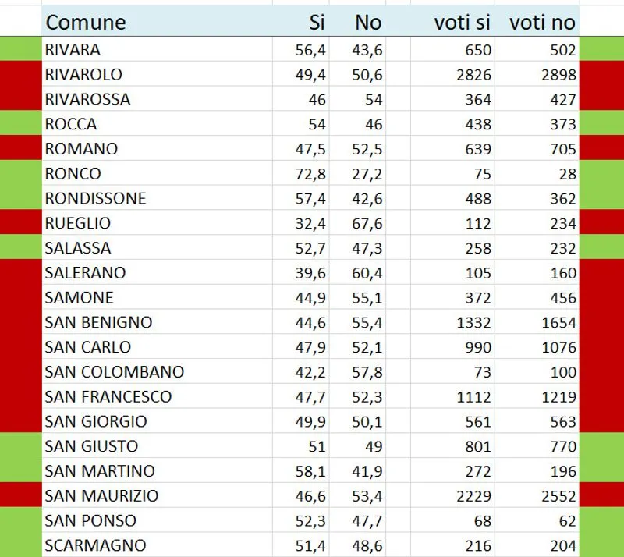
Task: Select the 'voti no' header cell
Action: (x=538, y=23)
